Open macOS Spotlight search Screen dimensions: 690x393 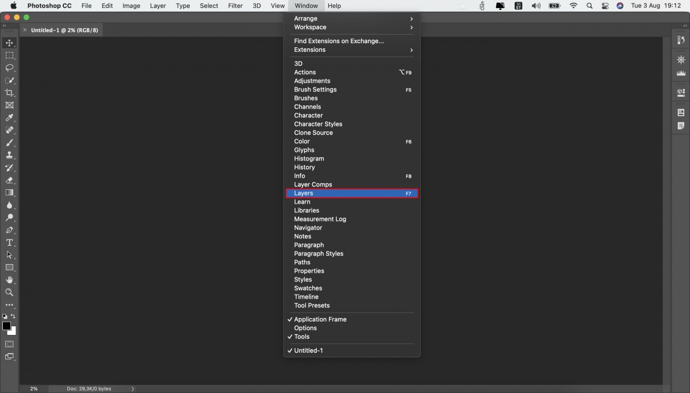pyautogui.click(x=589, y=6)
